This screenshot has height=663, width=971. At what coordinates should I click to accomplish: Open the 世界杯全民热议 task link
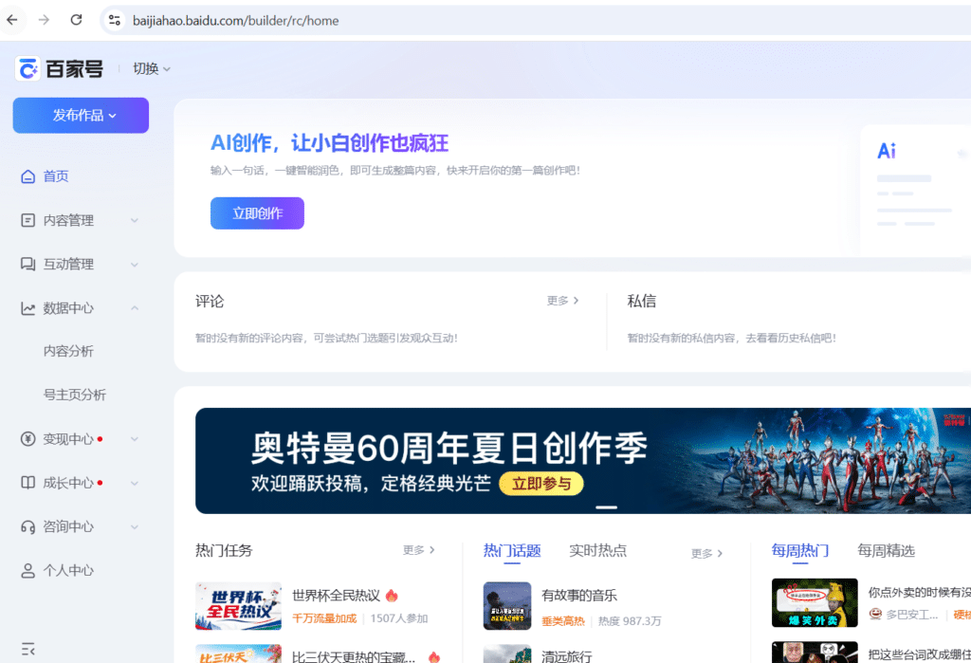pyautogui.click(x=337, y=596)
